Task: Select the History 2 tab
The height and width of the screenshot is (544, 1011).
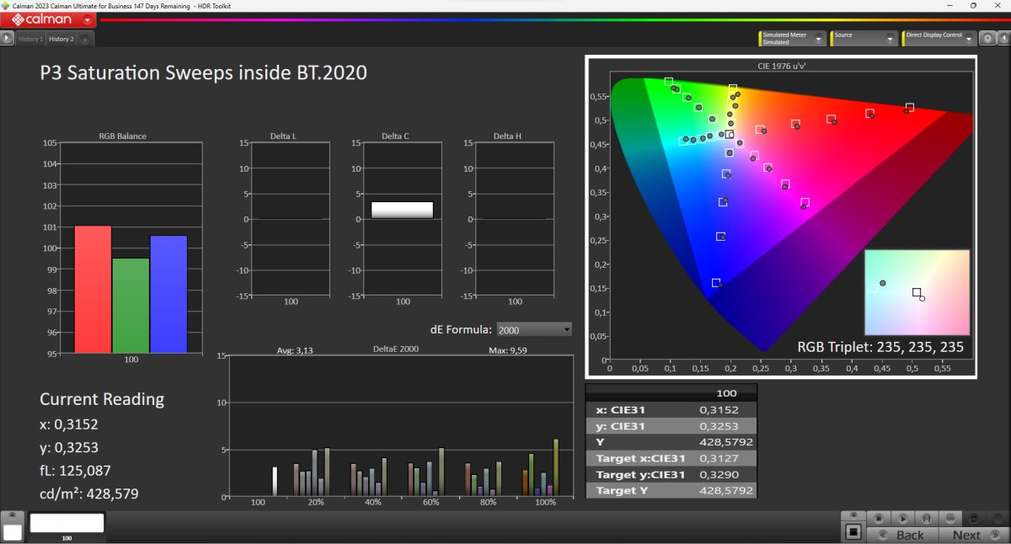Action: (61, 40)
